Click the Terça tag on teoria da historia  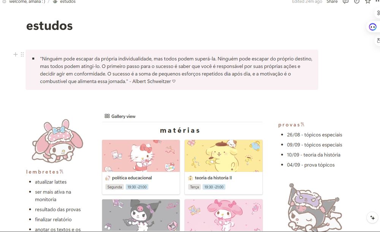tap(194, 187)
